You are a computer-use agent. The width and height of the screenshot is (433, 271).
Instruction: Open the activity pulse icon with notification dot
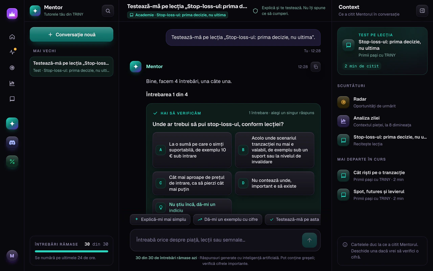point(12,52)
